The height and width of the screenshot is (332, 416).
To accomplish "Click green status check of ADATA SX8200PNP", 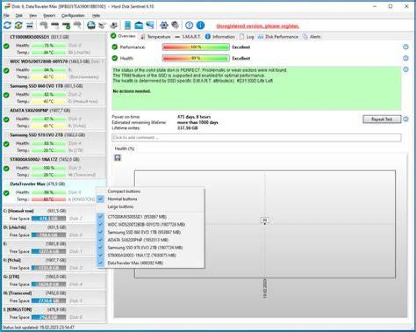I will click(6, 119).
